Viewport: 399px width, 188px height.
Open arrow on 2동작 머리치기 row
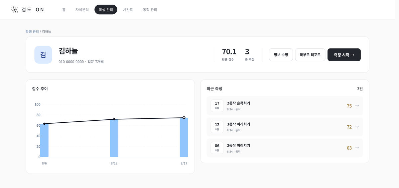(357, 148)
